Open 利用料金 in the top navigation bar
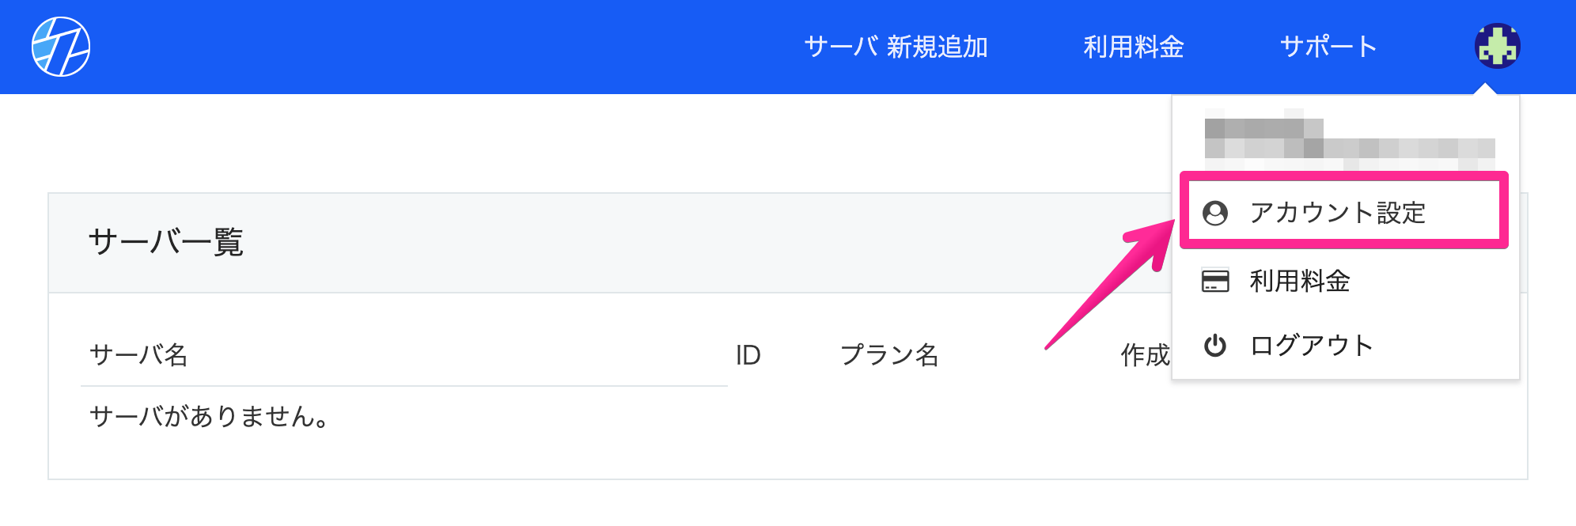 point(1134,47)
